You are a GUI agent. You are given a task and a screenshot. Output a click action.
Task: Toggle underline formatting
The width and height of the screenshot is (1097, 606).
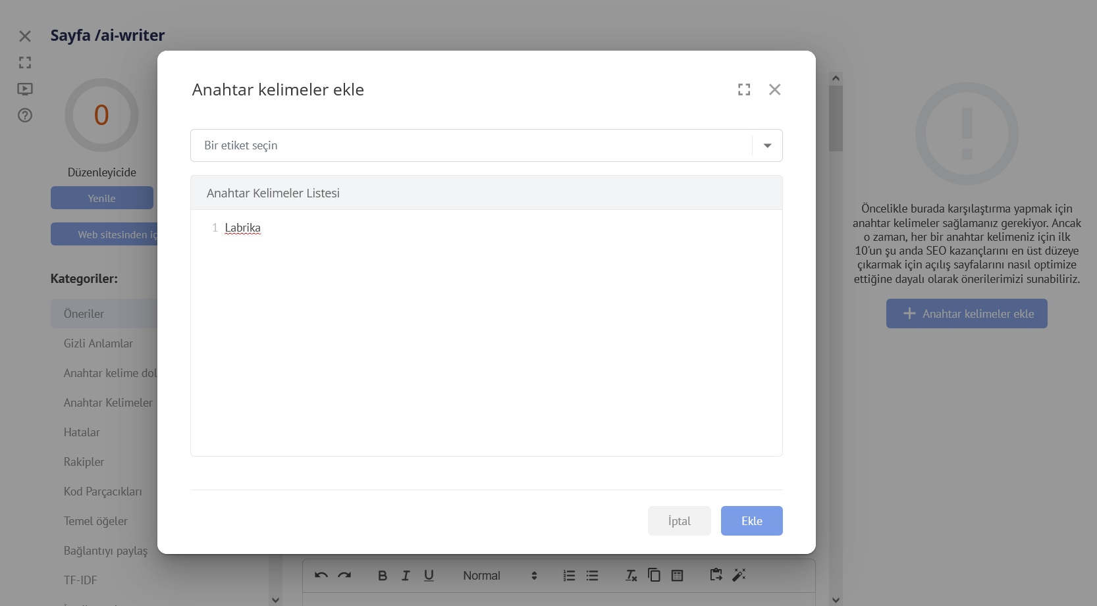point(429,575)
